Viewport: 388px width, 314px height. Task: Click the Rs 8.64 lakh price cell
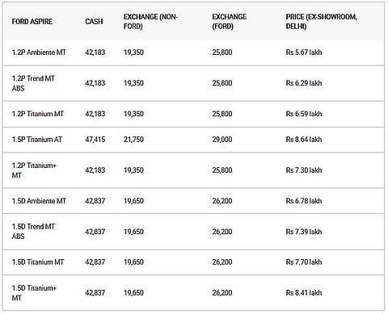point(304,140)
